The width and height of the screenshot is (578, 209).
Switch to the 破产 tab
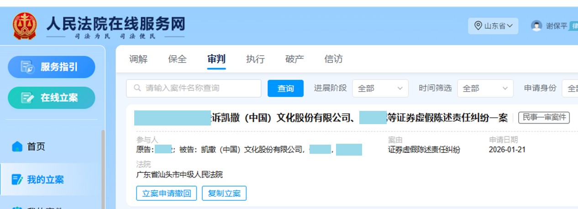(294, 59)
